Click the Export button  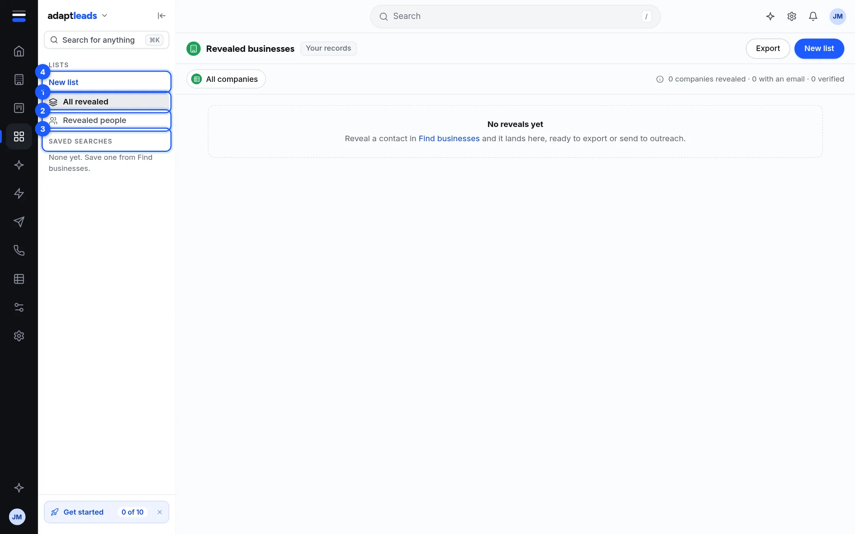pyautogui.click(x=768, y=48)
